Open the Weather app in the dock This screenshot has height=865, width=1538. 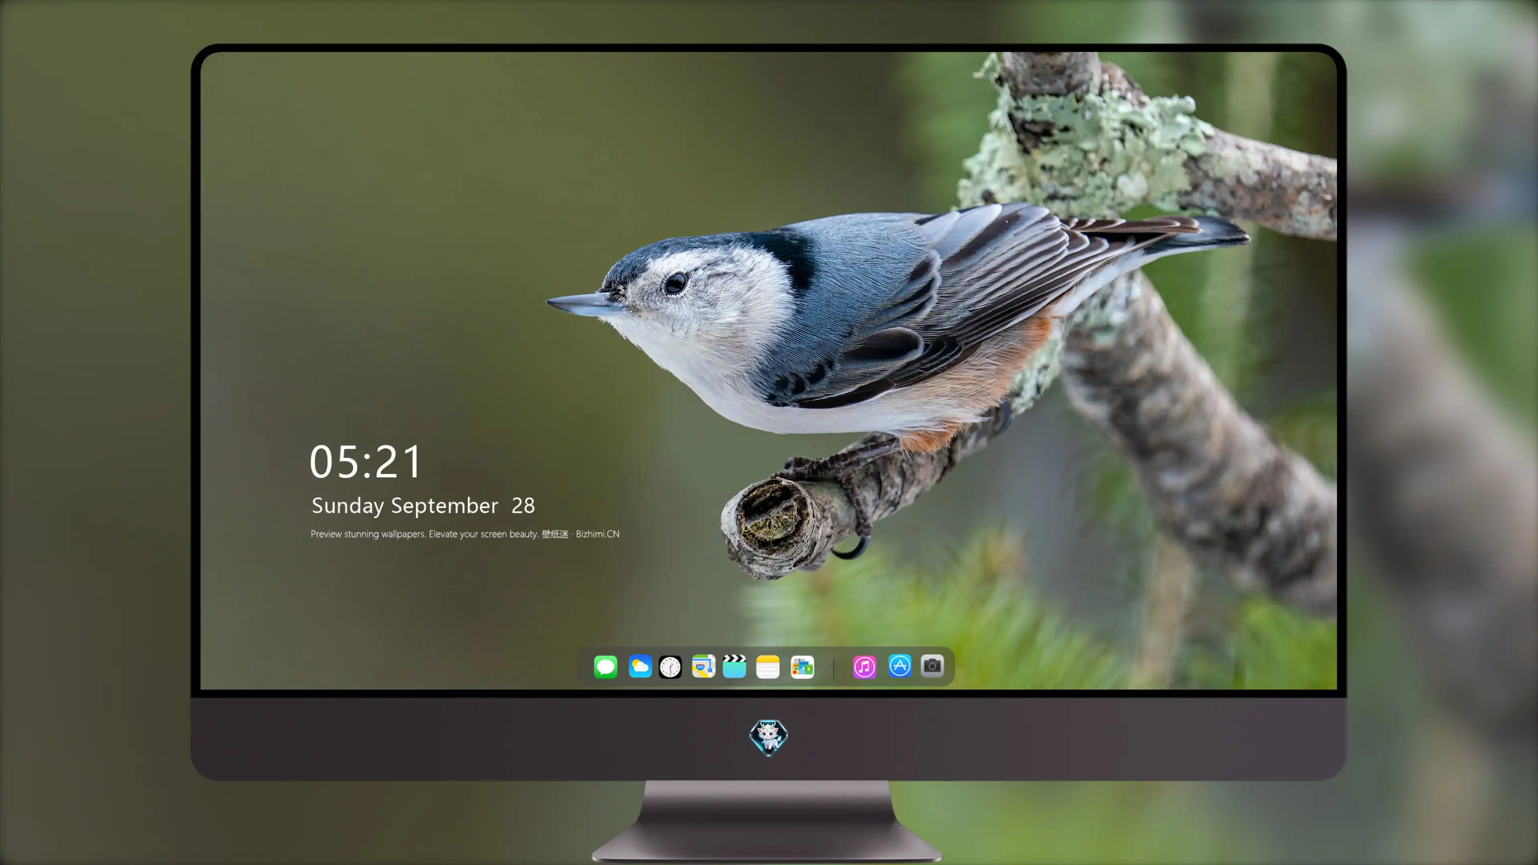[x=640, y=666]
